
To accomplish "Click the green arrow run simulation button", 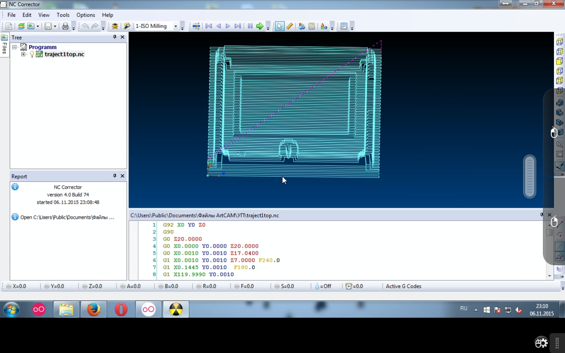I will (260, 26).
